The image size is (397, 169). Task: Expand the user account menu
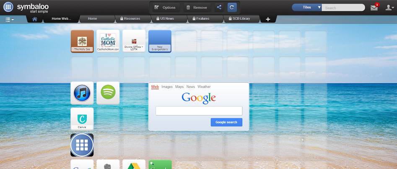point(389,8)
